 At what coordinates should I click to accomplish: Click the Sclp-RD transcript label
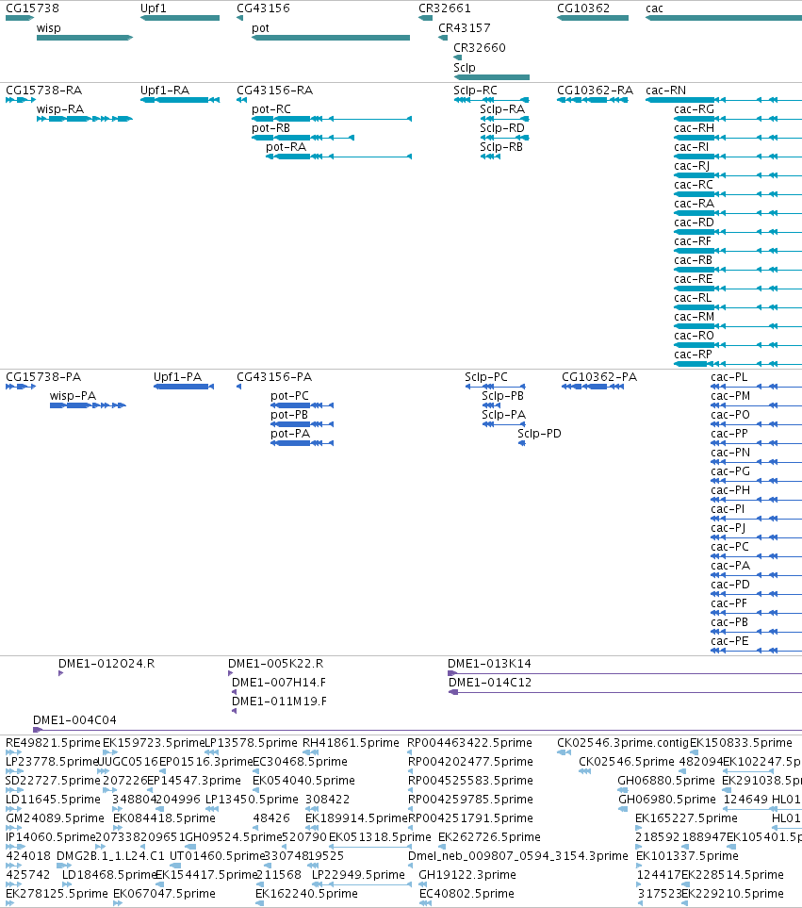(502, 128)
